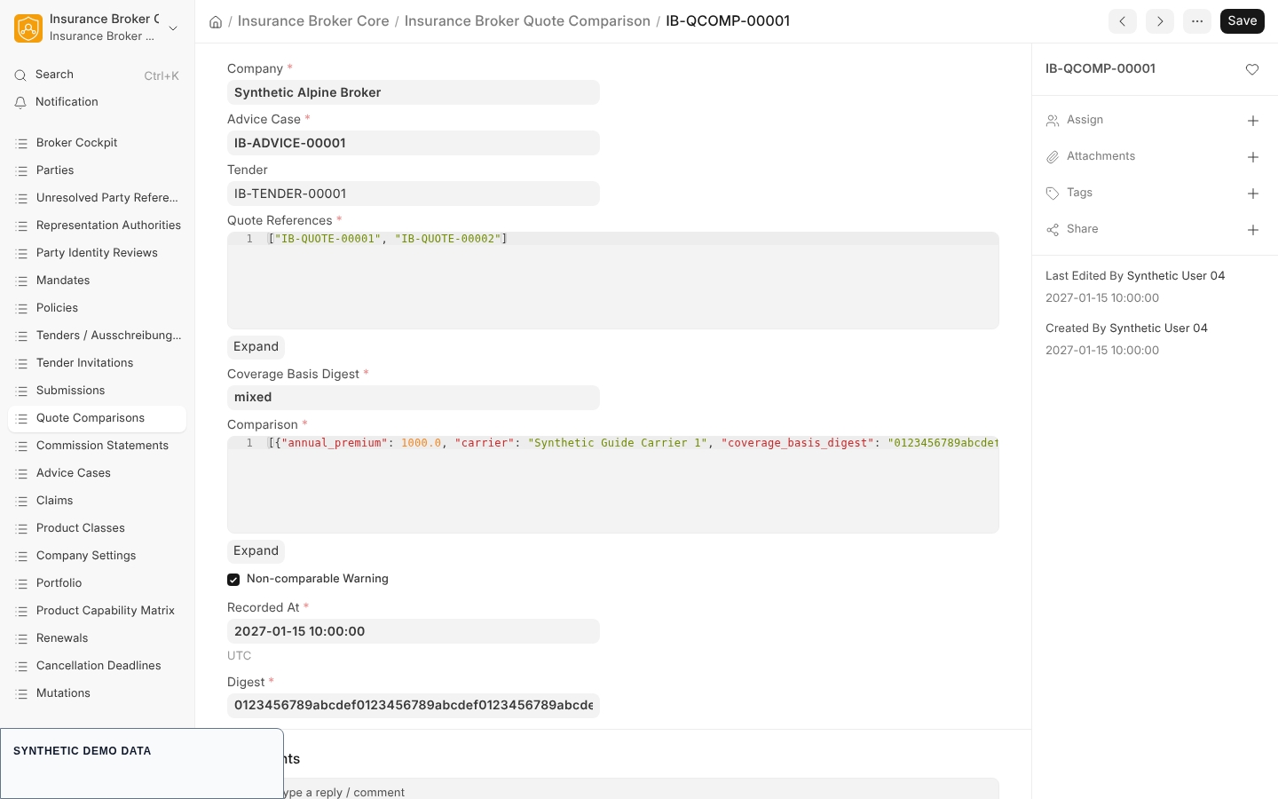Click the Coverage Basis Digest field

coord(414,398)
